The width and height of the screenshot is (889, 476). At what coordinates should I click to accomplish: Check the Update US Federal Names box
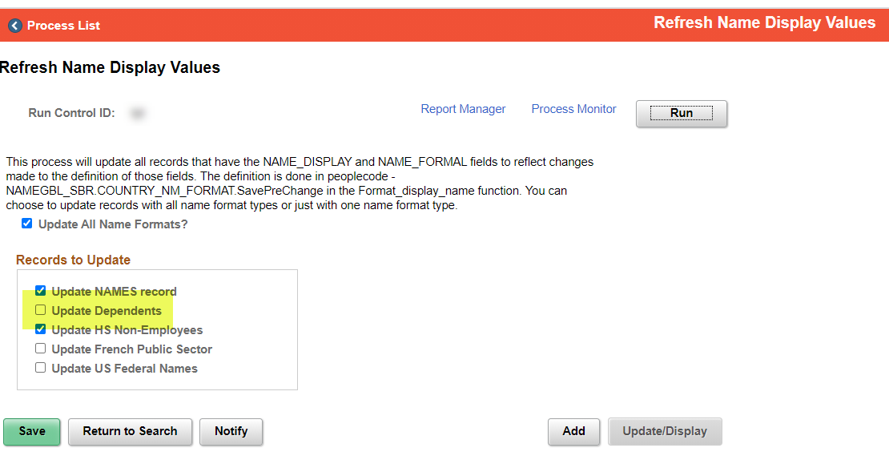[x=40, y=368]
